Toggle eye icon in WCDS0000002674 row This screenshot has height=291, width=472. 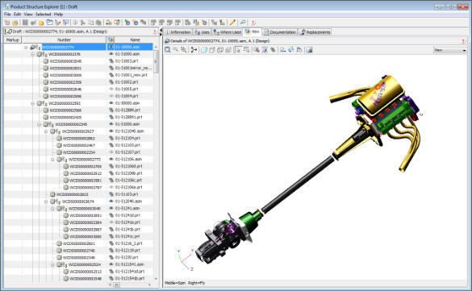pos(111,201)
